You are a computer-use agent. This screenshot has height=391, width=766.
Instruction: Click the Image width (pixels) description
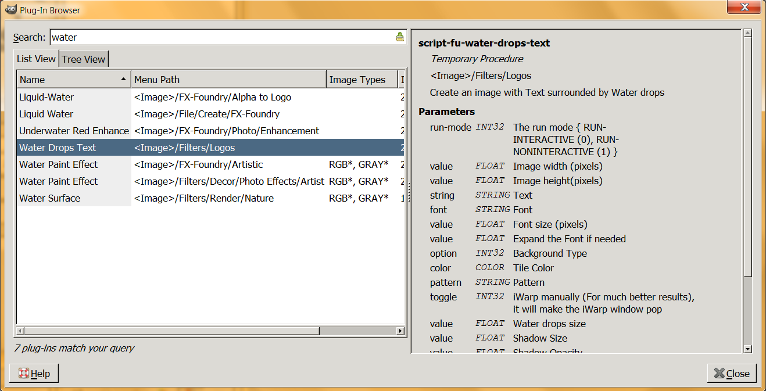coord(558,166)
